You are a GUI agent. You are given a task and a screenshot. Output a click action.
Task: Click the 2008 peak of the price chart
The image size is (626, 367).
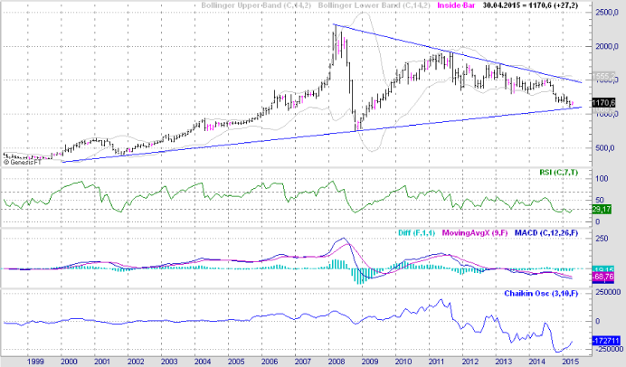point(336,27)
